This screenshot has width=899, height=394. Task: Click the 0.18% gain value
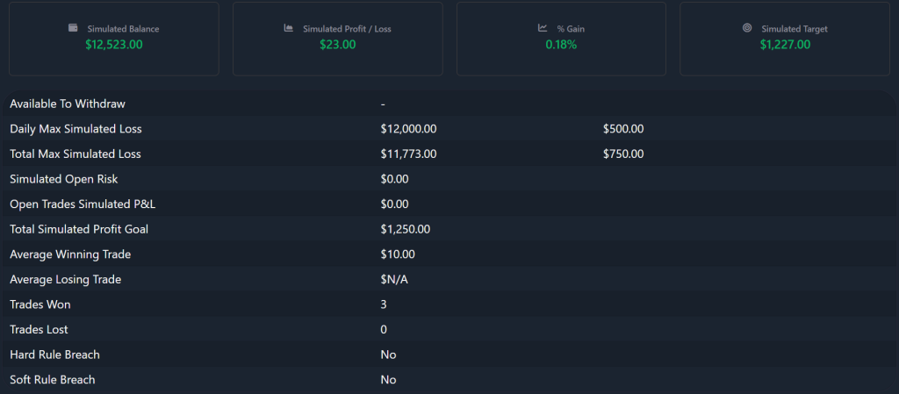tap(561, 45)
